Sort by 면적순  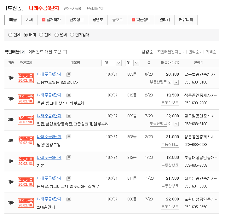[x=195, y=52]
